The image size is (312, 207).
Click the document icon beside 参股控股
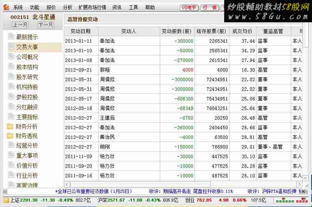point(11,97)
